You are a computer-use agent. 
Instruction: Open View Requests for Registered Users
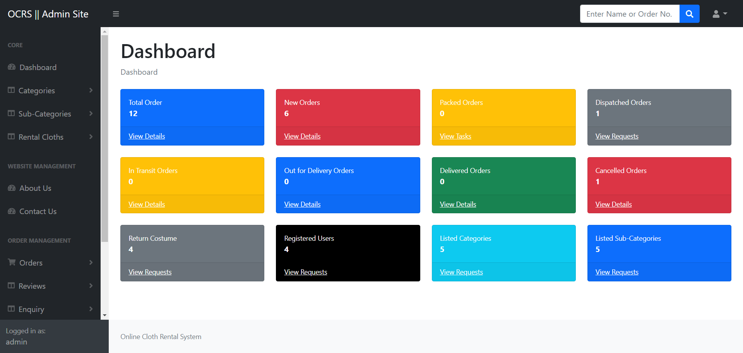(305, 272)
